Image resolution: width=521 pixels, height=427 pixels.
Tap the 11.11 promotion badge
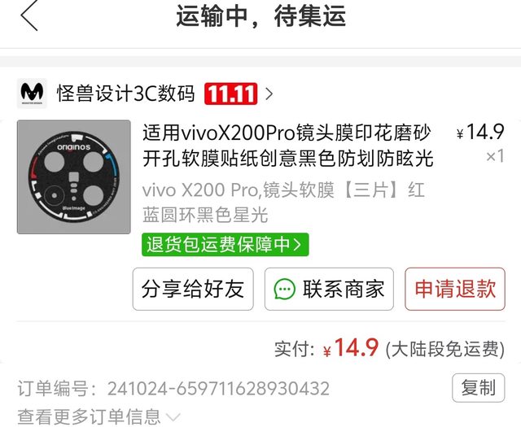[231, 94]
